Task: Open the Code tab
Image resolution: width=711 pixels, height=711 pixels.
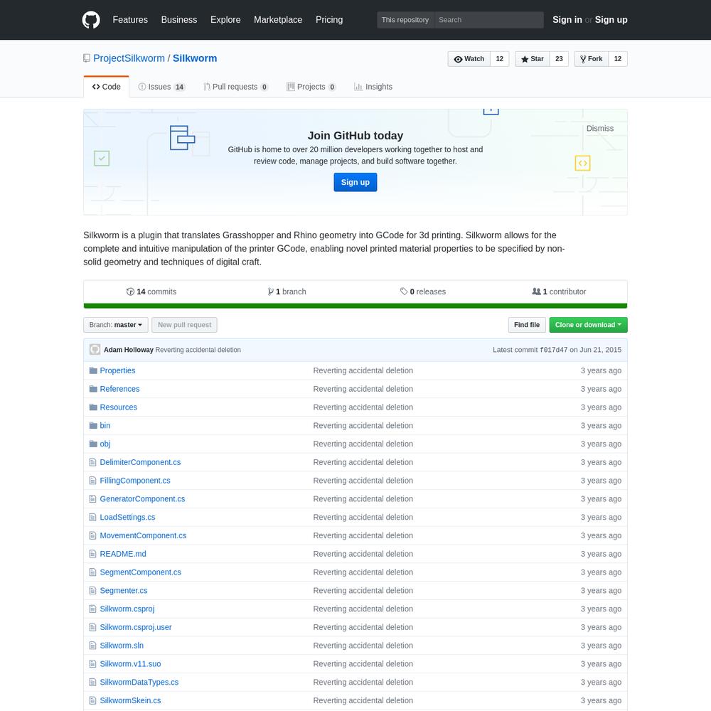Action: click(x=106, y=87)
